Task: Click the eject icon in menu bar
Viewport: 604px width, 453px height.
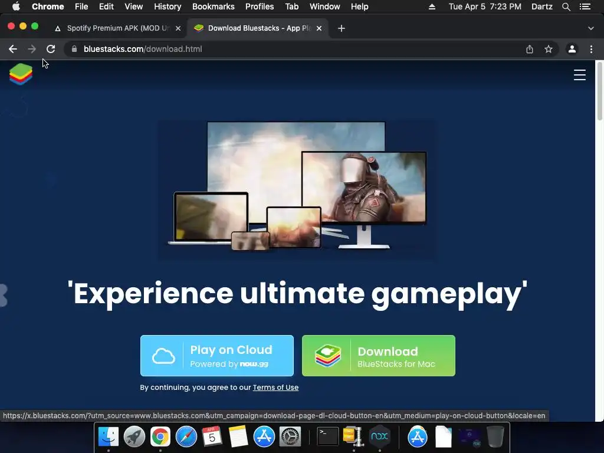Action: click(432, 6)
